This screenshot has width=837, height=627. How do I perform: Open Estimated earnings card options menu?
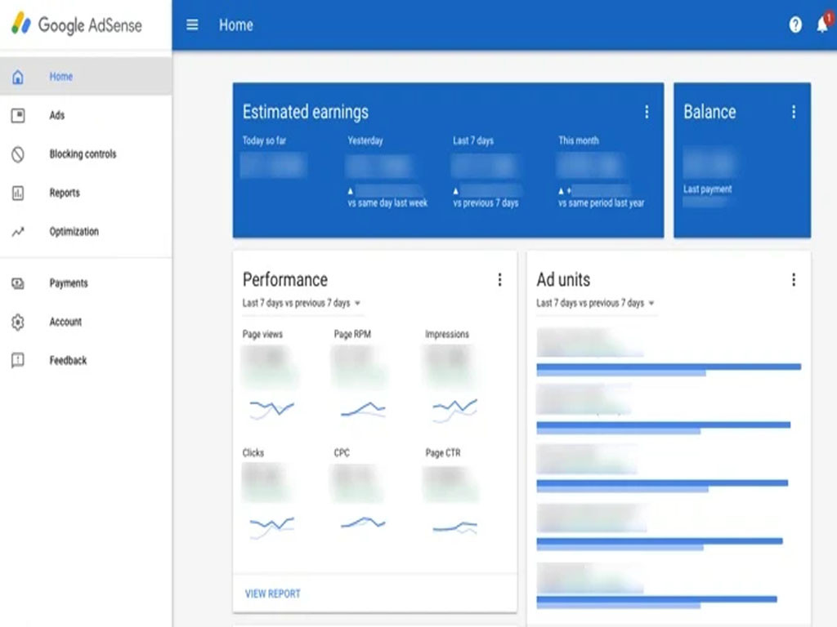click(647, 111)
